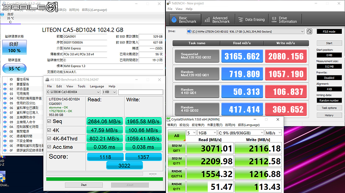345x193 pixels.
Task: Click the Start position 0 MB field
Action: point(329,55)
